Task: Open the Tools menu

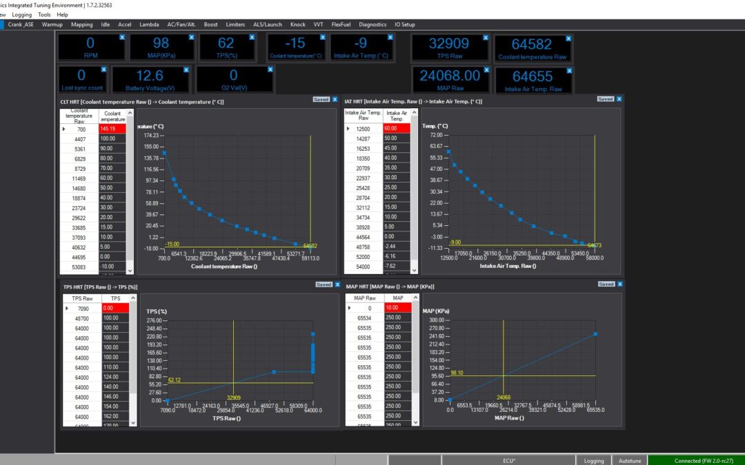Action: (44, 14)
